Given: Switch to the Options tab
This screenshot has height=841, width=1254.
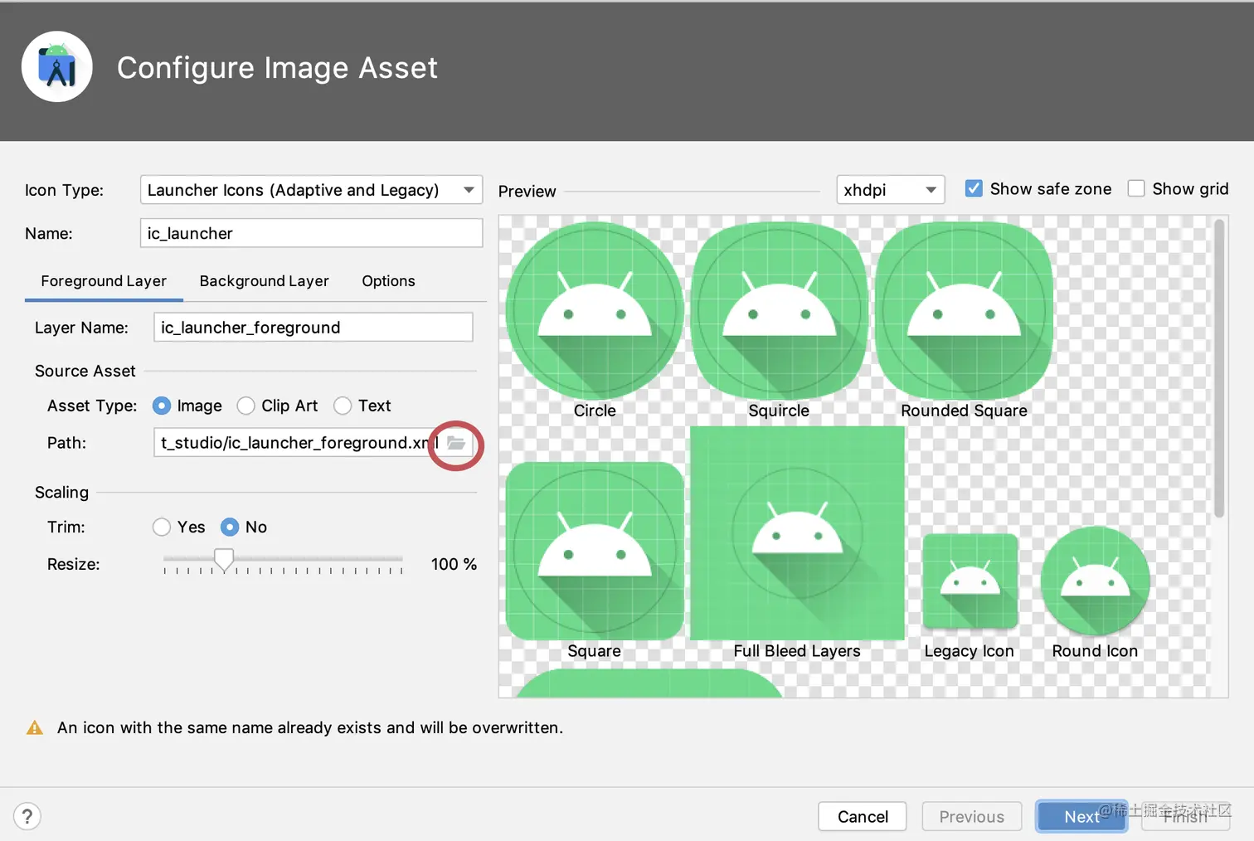Looking at the screenshot, I should click(388, 281).
